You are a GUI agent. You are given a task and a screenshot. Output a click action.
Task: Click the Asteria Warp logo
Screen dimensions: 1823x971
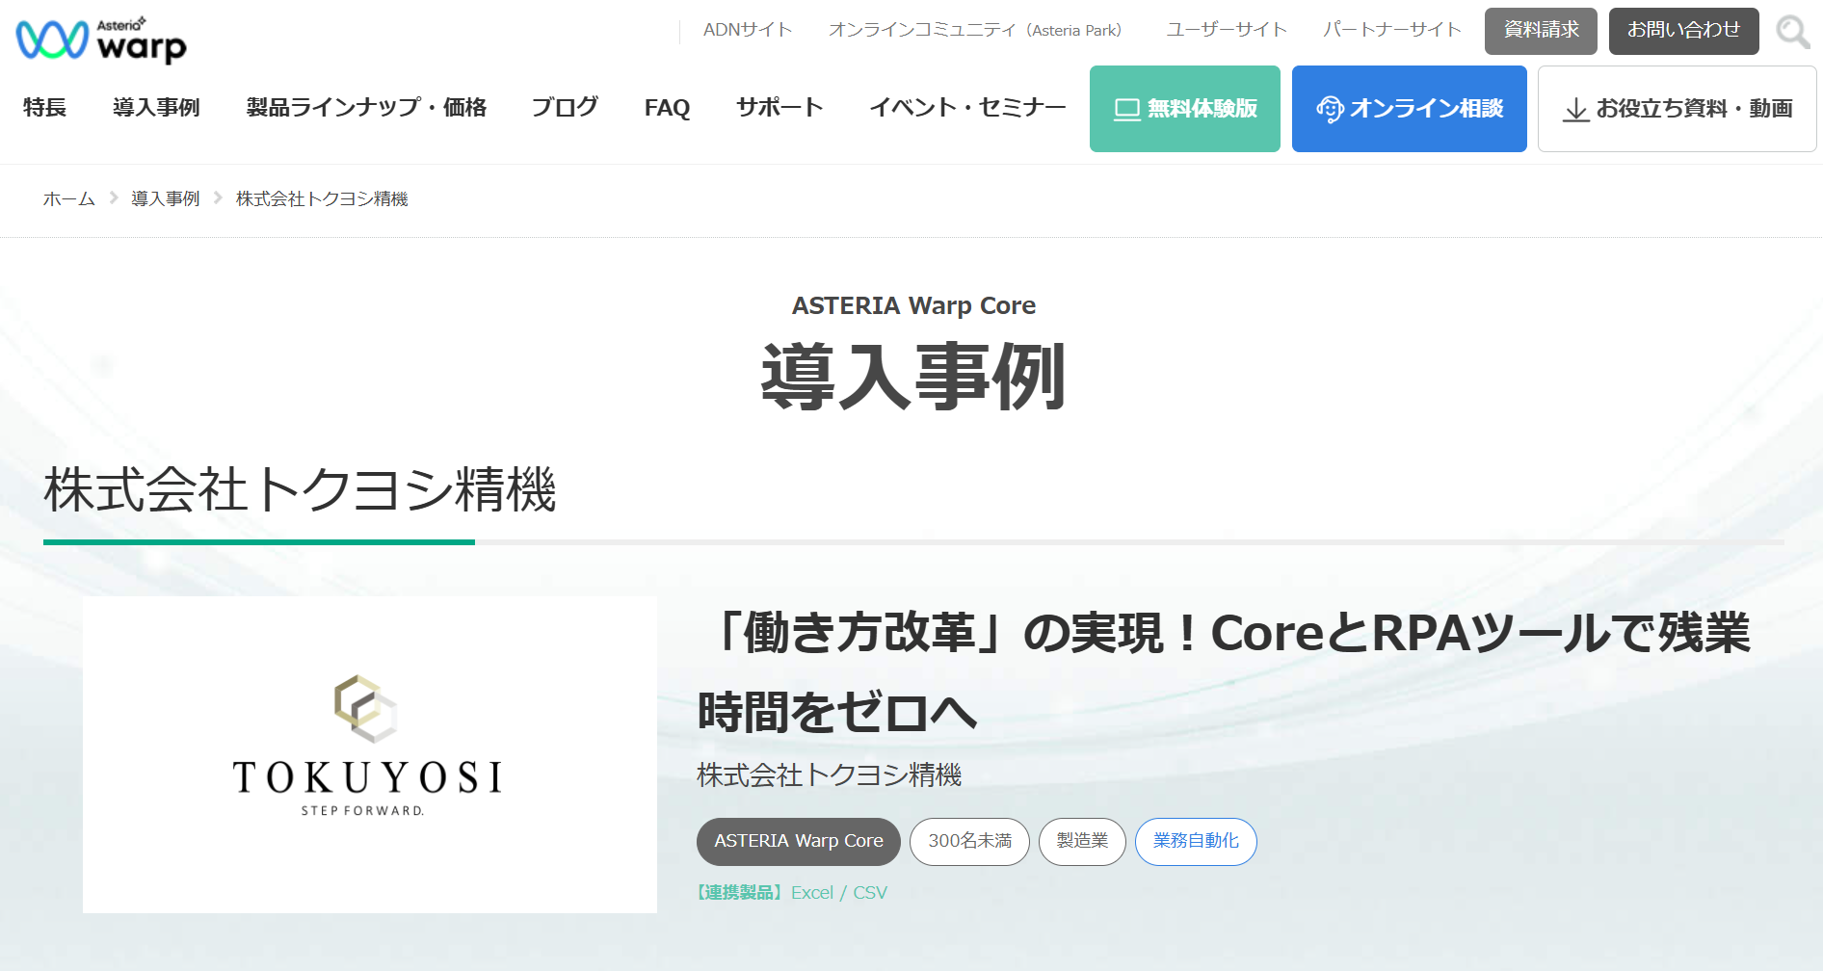tap(101, 39)
